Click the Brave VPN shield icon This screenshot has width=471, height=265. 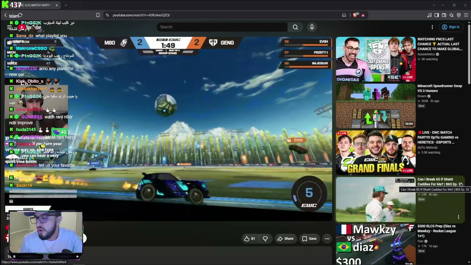click(x=459, y=15)
